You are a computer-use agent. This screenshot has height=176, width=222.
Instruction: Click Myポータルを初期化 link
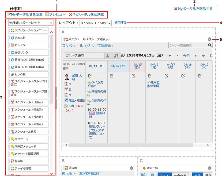86,14
